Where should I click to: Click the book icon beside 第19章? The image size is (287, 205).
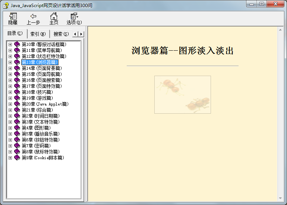pos(17,98)
